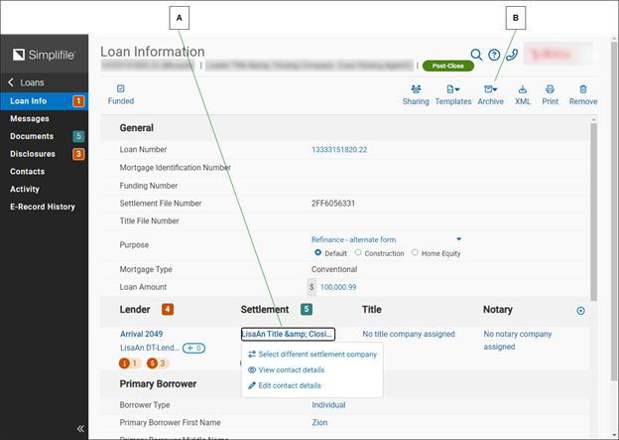Add a contact with plus circle icon
Viewport: 619px width, 440px height.
click(580, 311)
